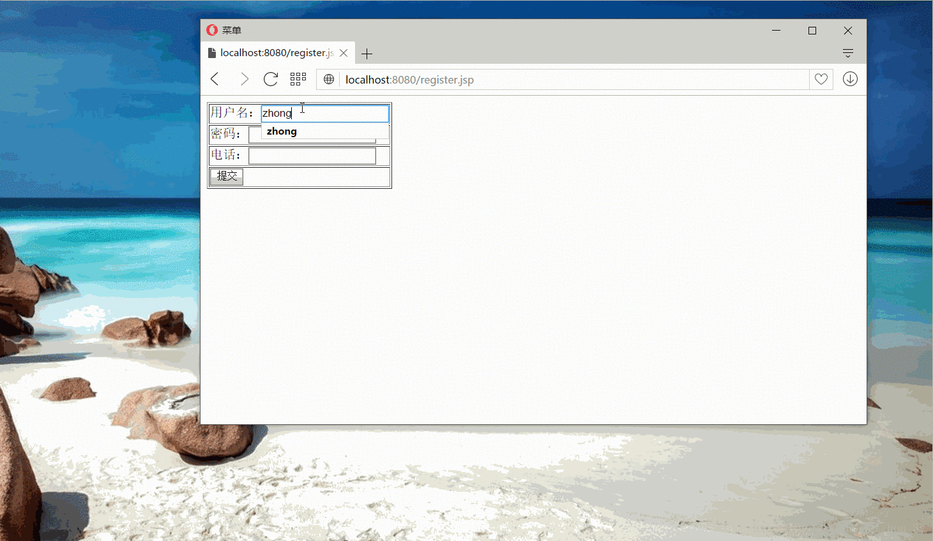Go forward to next page
The height and width of the screenshot is (541, 933).
244,79
